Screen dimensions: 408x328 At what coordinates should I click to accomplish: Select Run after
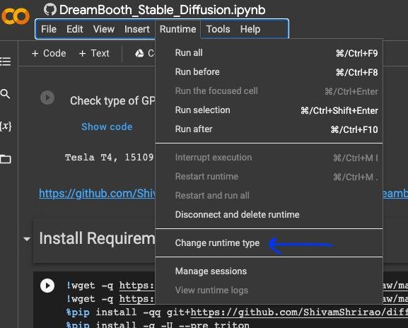coord(269,129)
